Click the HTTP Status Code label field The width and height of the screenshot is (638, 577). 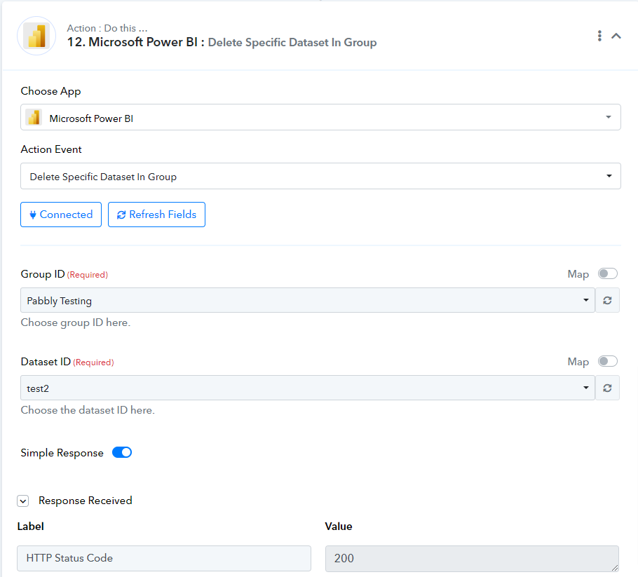tap(164, 558)
